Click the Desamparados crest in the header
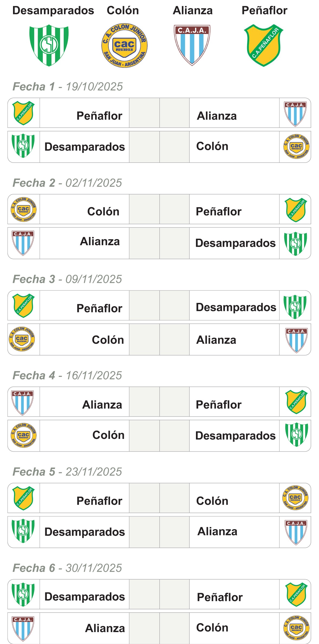319x644 pixels. point(49,45)
